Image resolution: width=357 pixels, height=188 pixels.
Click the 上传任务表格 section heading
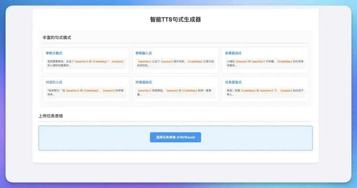point(51,116)
